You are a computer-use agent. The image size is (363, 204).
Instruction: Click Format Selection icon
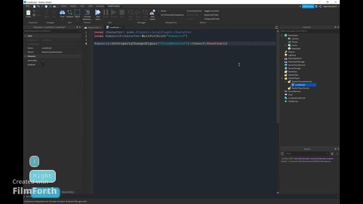click(x=87, y=12)
